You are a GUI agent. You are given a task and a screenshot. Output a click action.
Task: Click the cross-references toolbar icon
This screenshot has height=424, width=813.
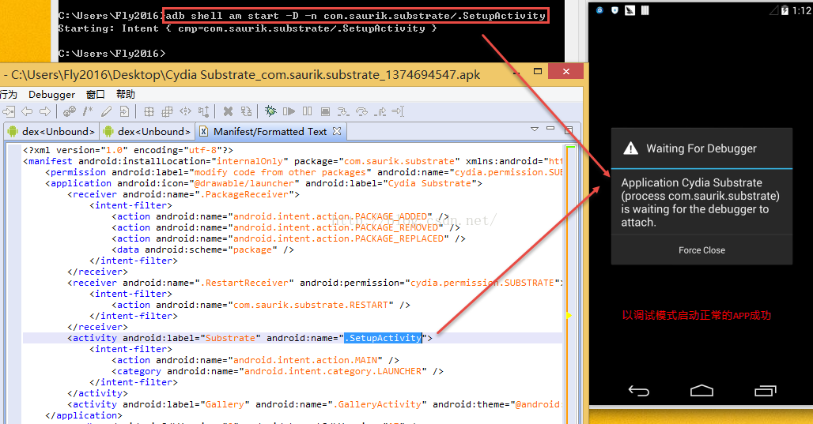(x=186, y=111)
